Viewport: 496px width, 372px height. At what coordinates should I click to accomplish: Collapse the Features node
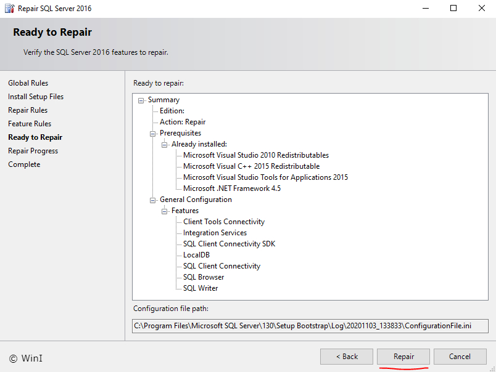163,210
